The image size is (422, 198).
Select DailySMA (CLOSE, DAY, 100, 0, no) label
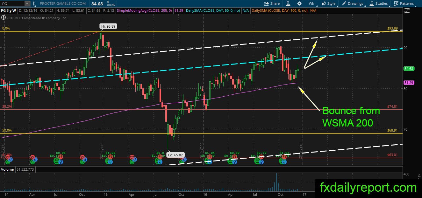click(x=280, y=10)
